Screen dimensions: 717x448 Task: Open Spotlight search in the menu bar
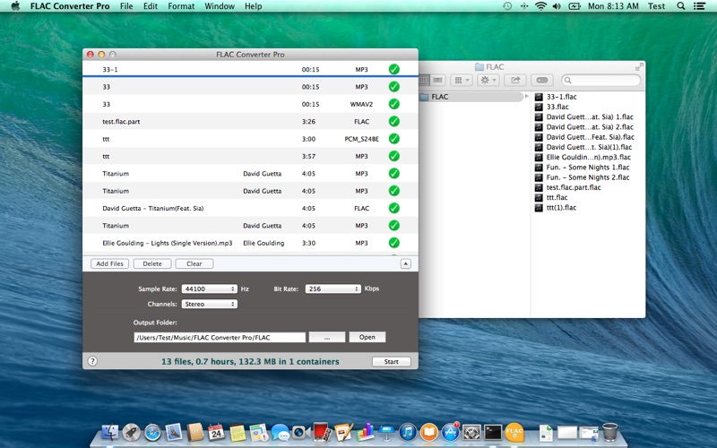(680, 6)
